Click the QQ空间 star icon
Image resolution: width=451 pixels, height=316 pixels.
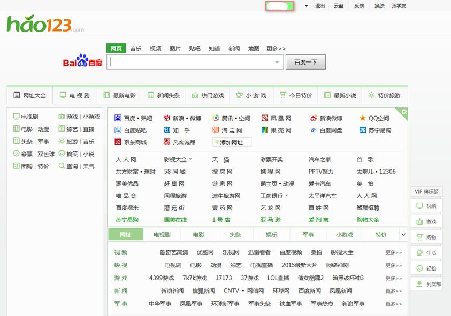click(362, 118)
